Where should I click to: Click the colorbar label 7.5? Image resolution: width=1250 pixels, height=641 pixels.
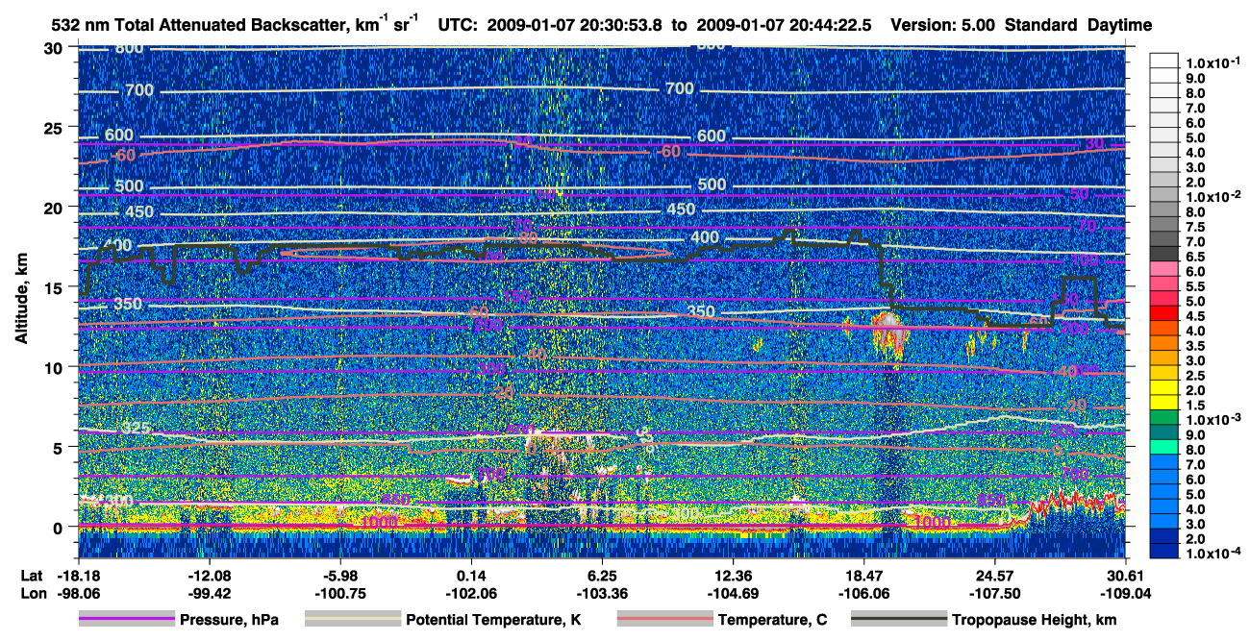click(x=1195, y=226)
